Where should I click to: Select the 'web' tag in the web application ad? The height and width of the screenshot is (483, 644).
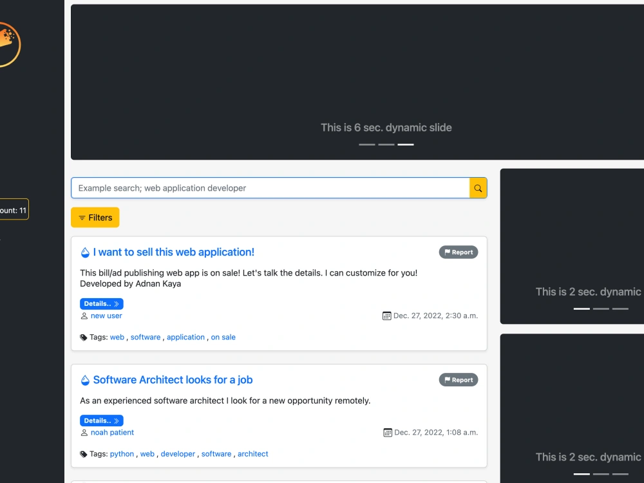[x=117, y=337]
